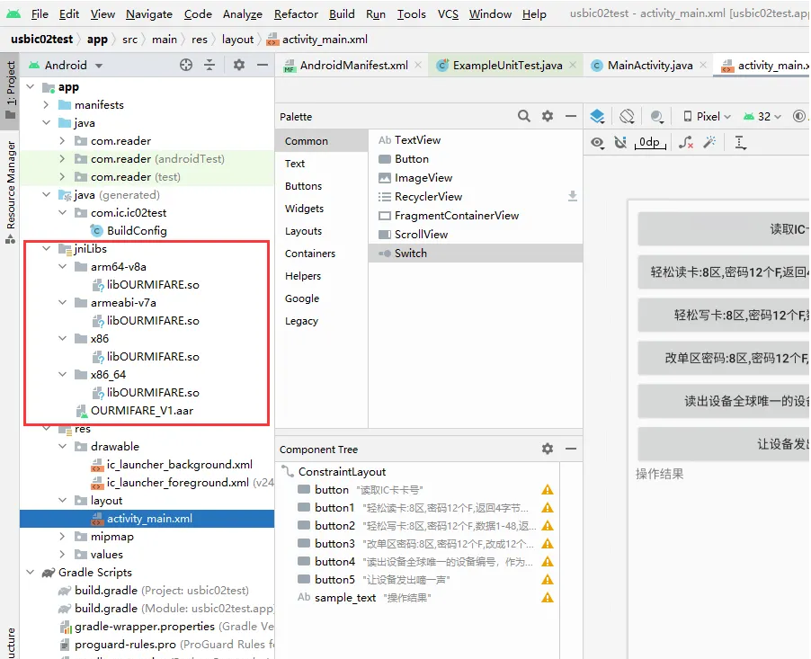This screenshot has width=811, height=659.
Task: Click the night mode icon in design toolbar
Action: (657, 116)
